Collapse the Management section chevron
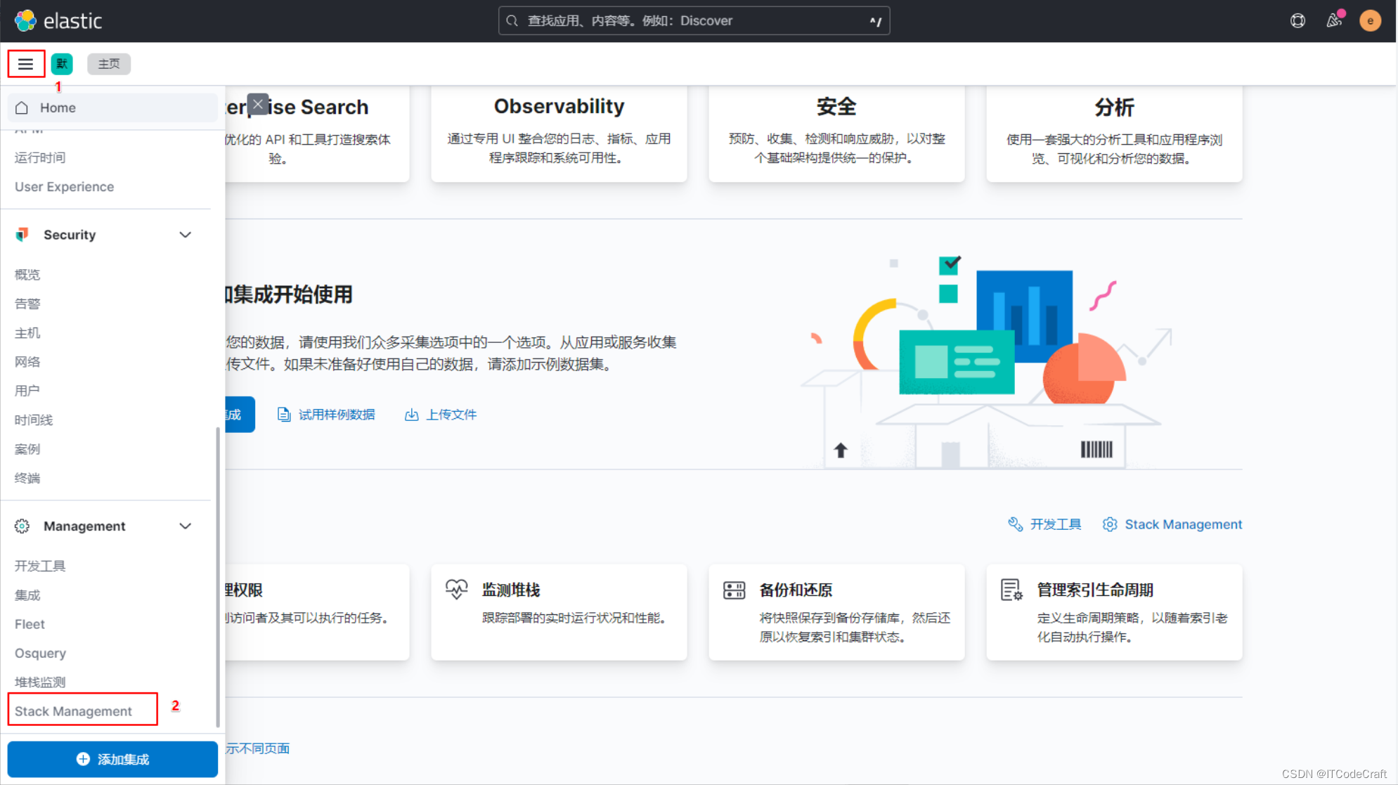This screenshot has width=1398, height=785. [186, 526]
